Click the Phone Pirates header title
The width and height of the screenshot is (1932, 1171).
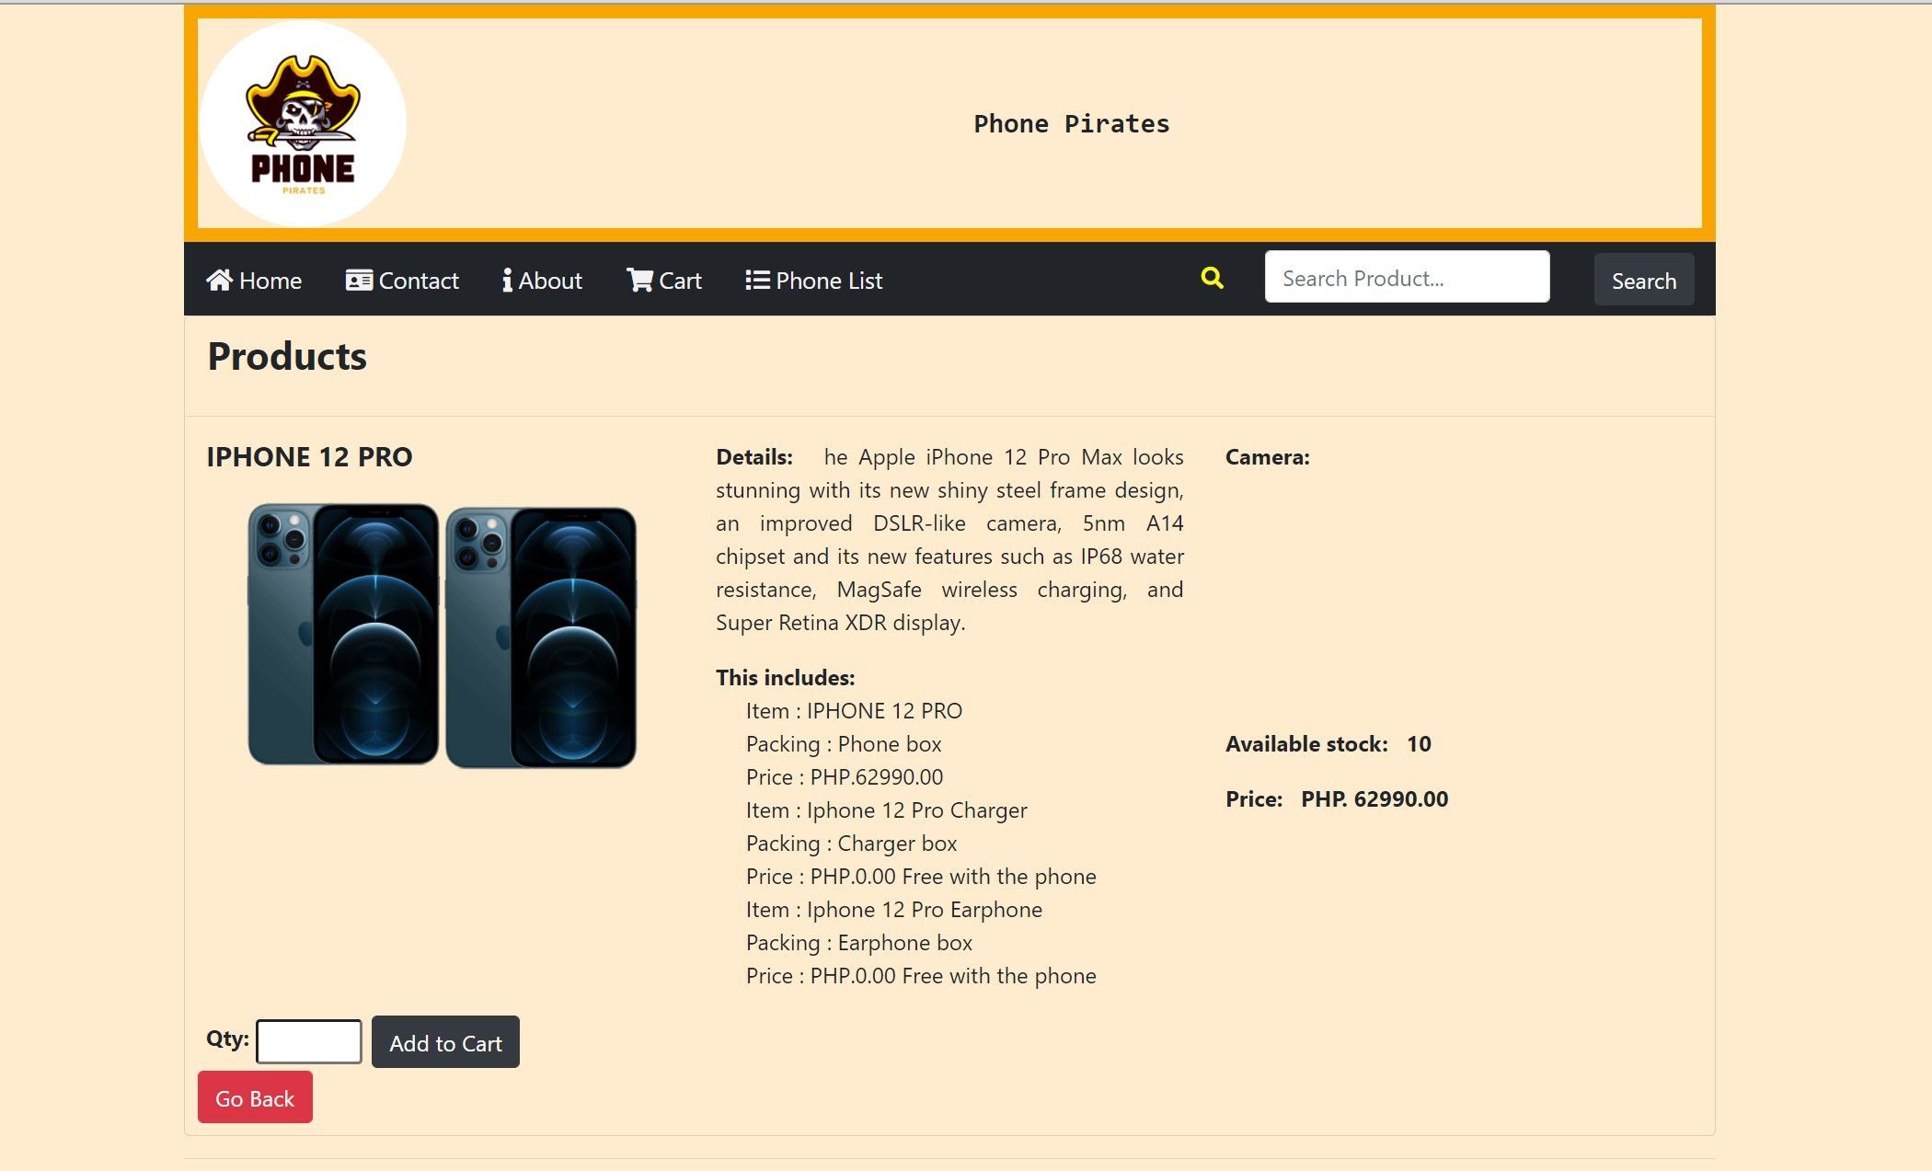click(1072, 123)
